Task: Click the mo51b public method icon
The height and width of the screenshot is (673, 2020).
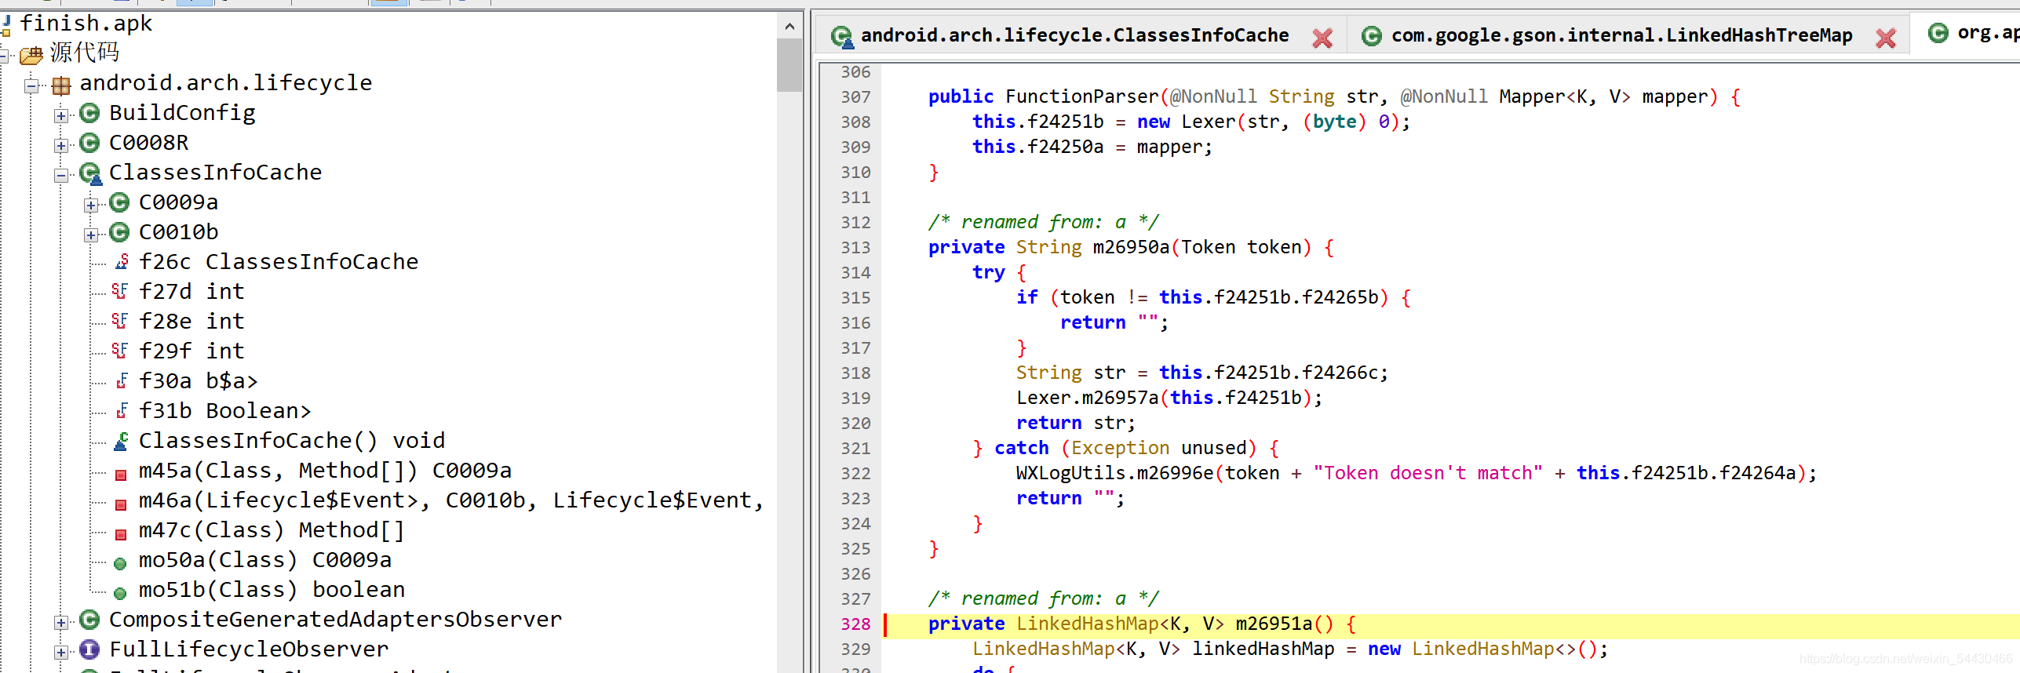Action: [x=120, y=593]
